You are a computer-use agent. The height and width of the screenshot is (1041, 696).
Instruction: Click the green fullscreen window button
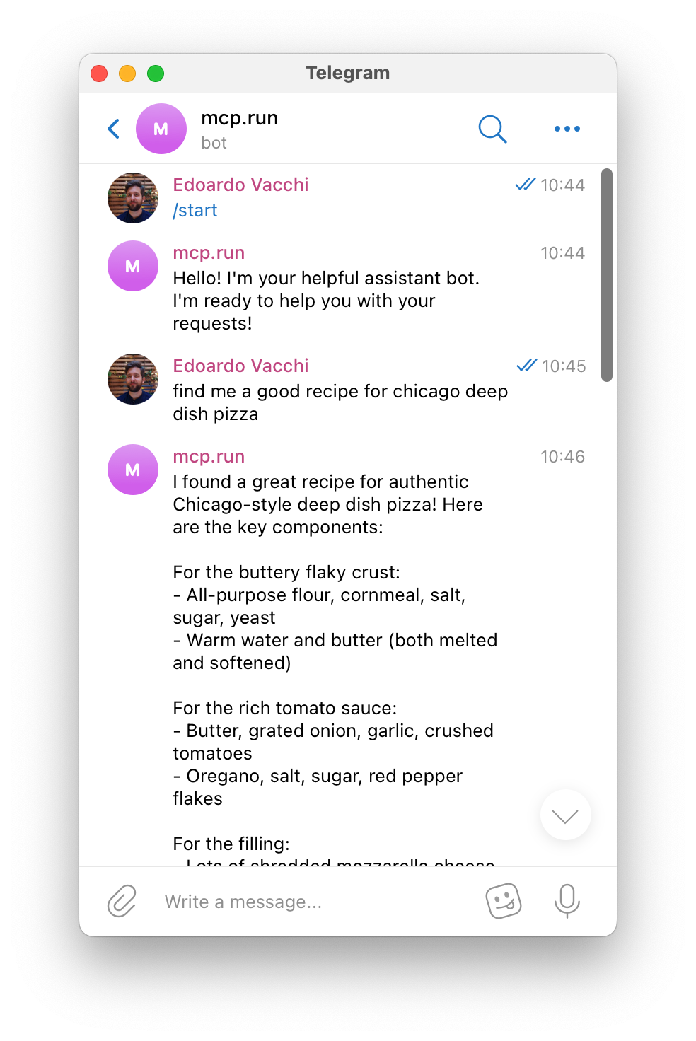pos(156,74)
